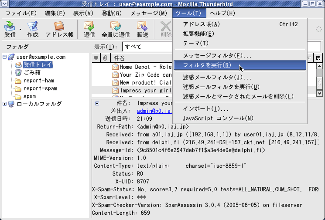Select the report-spam folder

[40, 88]
